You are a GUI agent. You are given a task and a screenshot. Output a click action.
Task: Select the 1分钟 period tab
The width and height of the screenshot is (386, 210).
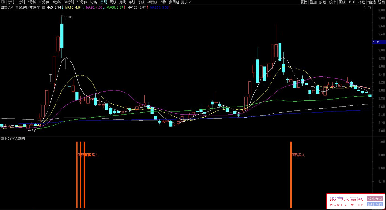pos(21,2)
